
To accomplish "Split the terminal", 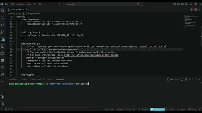I will click(182, 79).
